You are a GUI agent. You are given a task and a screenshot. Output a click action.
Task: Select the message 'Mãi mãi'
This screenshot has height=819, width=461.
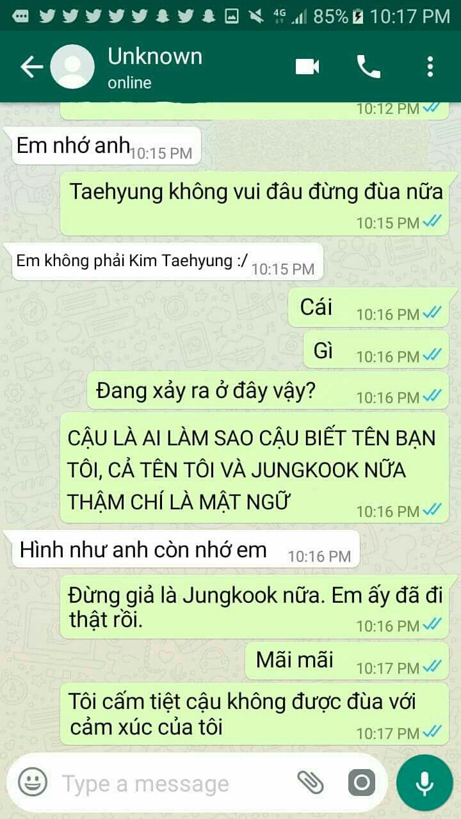[x=347, y=661]
